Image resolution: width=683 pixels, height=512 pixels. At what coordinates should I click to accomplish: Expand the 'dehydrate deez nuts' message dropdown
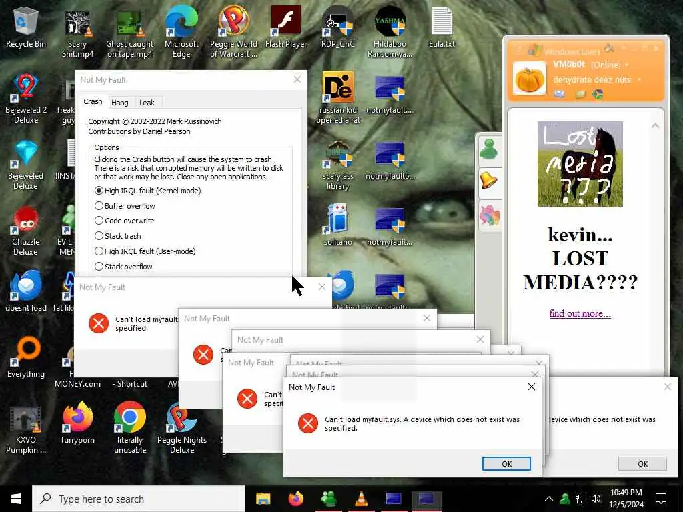[x=639, y=80]
